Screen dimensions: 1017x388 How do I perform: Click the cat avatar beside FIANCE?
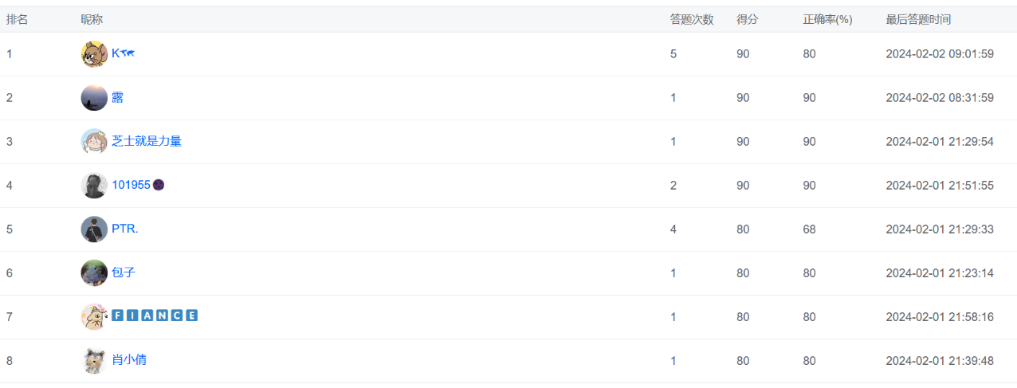click(x=94, y=316)
